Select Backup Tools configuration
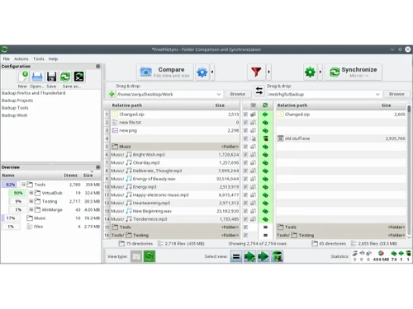413x309 pixels. (15, 108)
